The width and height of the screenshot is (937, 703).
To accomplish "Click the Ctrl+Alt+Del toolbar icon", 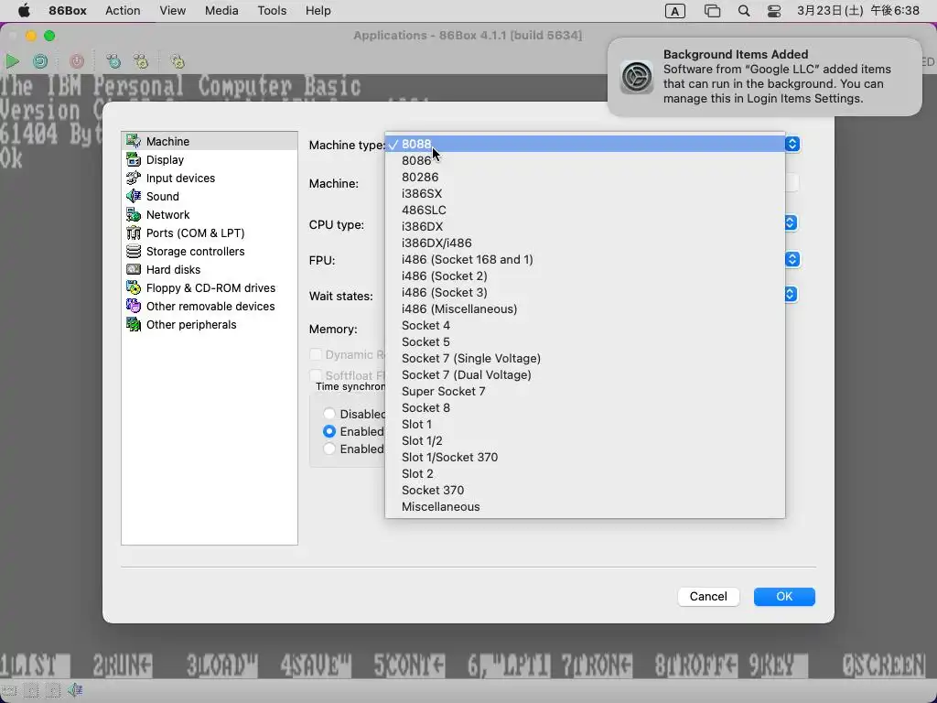I will pos(113,61).
